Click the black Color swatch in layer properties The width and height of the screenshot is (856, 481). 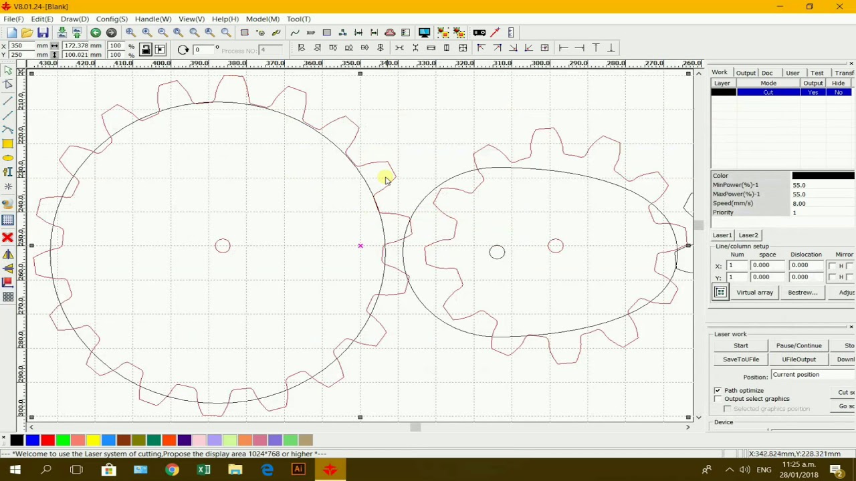(x=823, y=176)
